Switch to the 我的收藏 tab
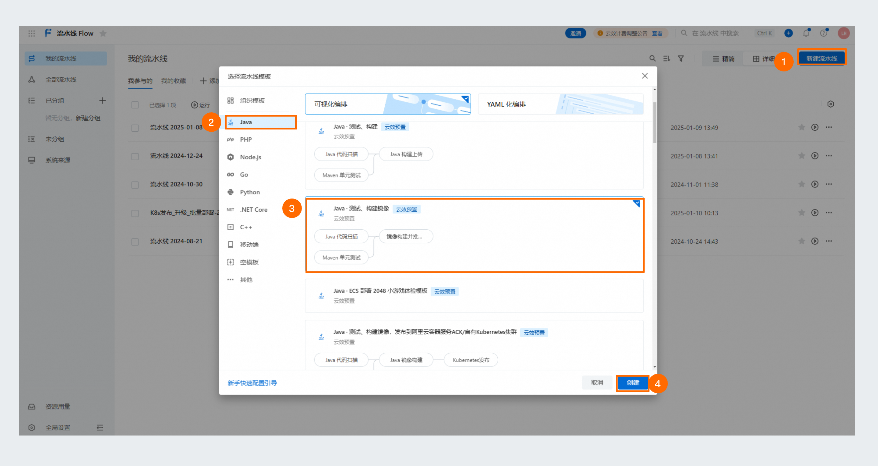This screenshot has height=466, width=878. click(174, 81)
